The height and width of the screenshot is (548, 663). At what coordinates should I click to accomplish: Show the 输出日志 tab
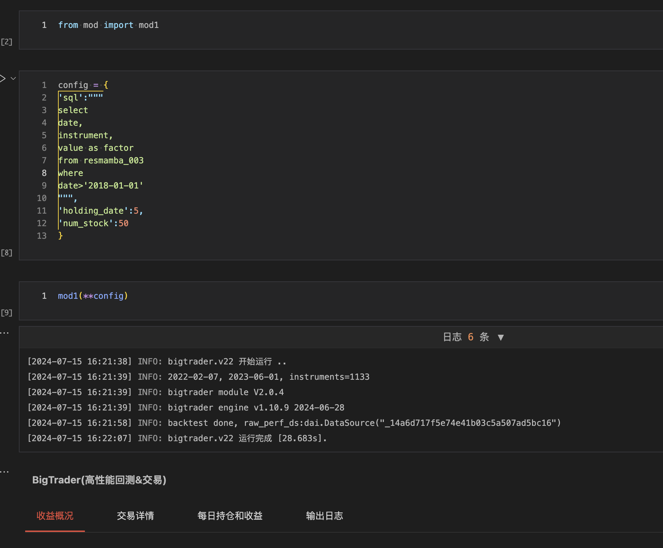325,516
